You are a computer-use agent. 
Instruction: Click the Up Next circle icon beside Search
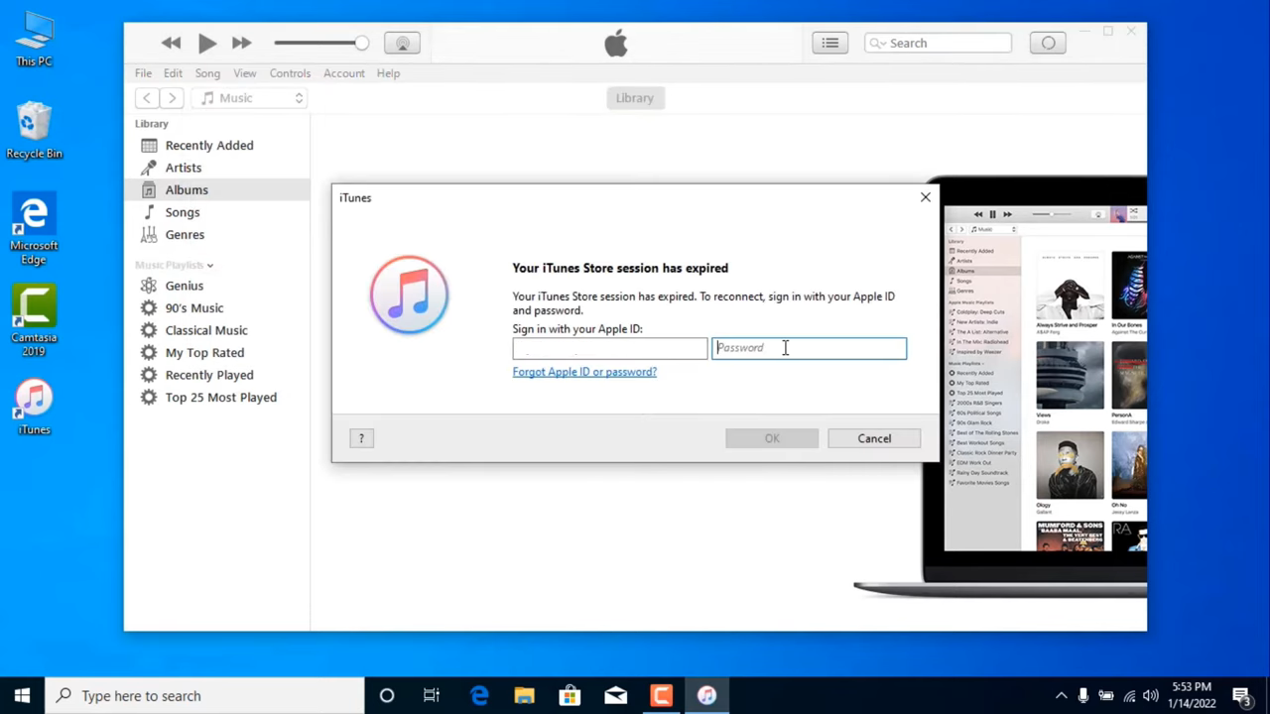1048,43
